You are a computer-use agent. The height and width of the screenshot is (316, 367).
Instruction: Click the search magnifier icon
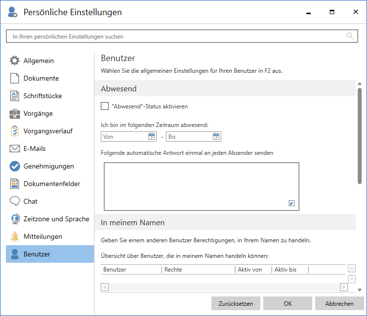pos(350,36)
